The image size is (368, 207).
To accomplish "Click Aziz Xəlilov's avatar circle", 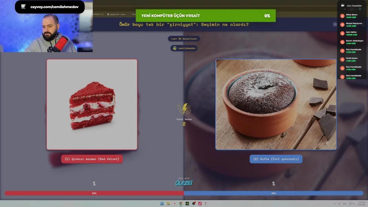I will point(342,33).
